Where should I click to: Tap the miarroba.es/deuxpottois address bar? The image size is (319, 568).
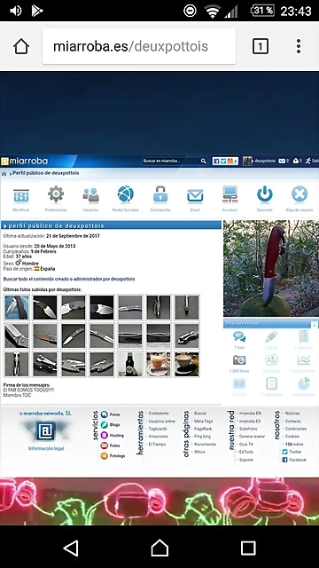tap(139, 46)
